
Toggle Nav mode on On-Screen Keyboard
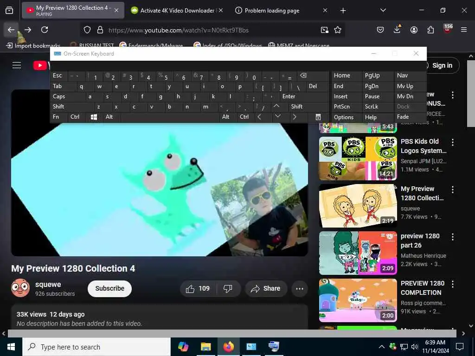click(410, 76)
